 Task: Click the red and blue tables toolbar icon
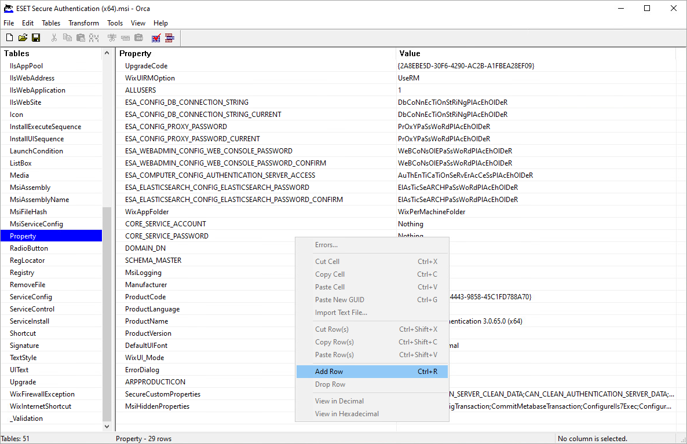[x=169, y=38]
